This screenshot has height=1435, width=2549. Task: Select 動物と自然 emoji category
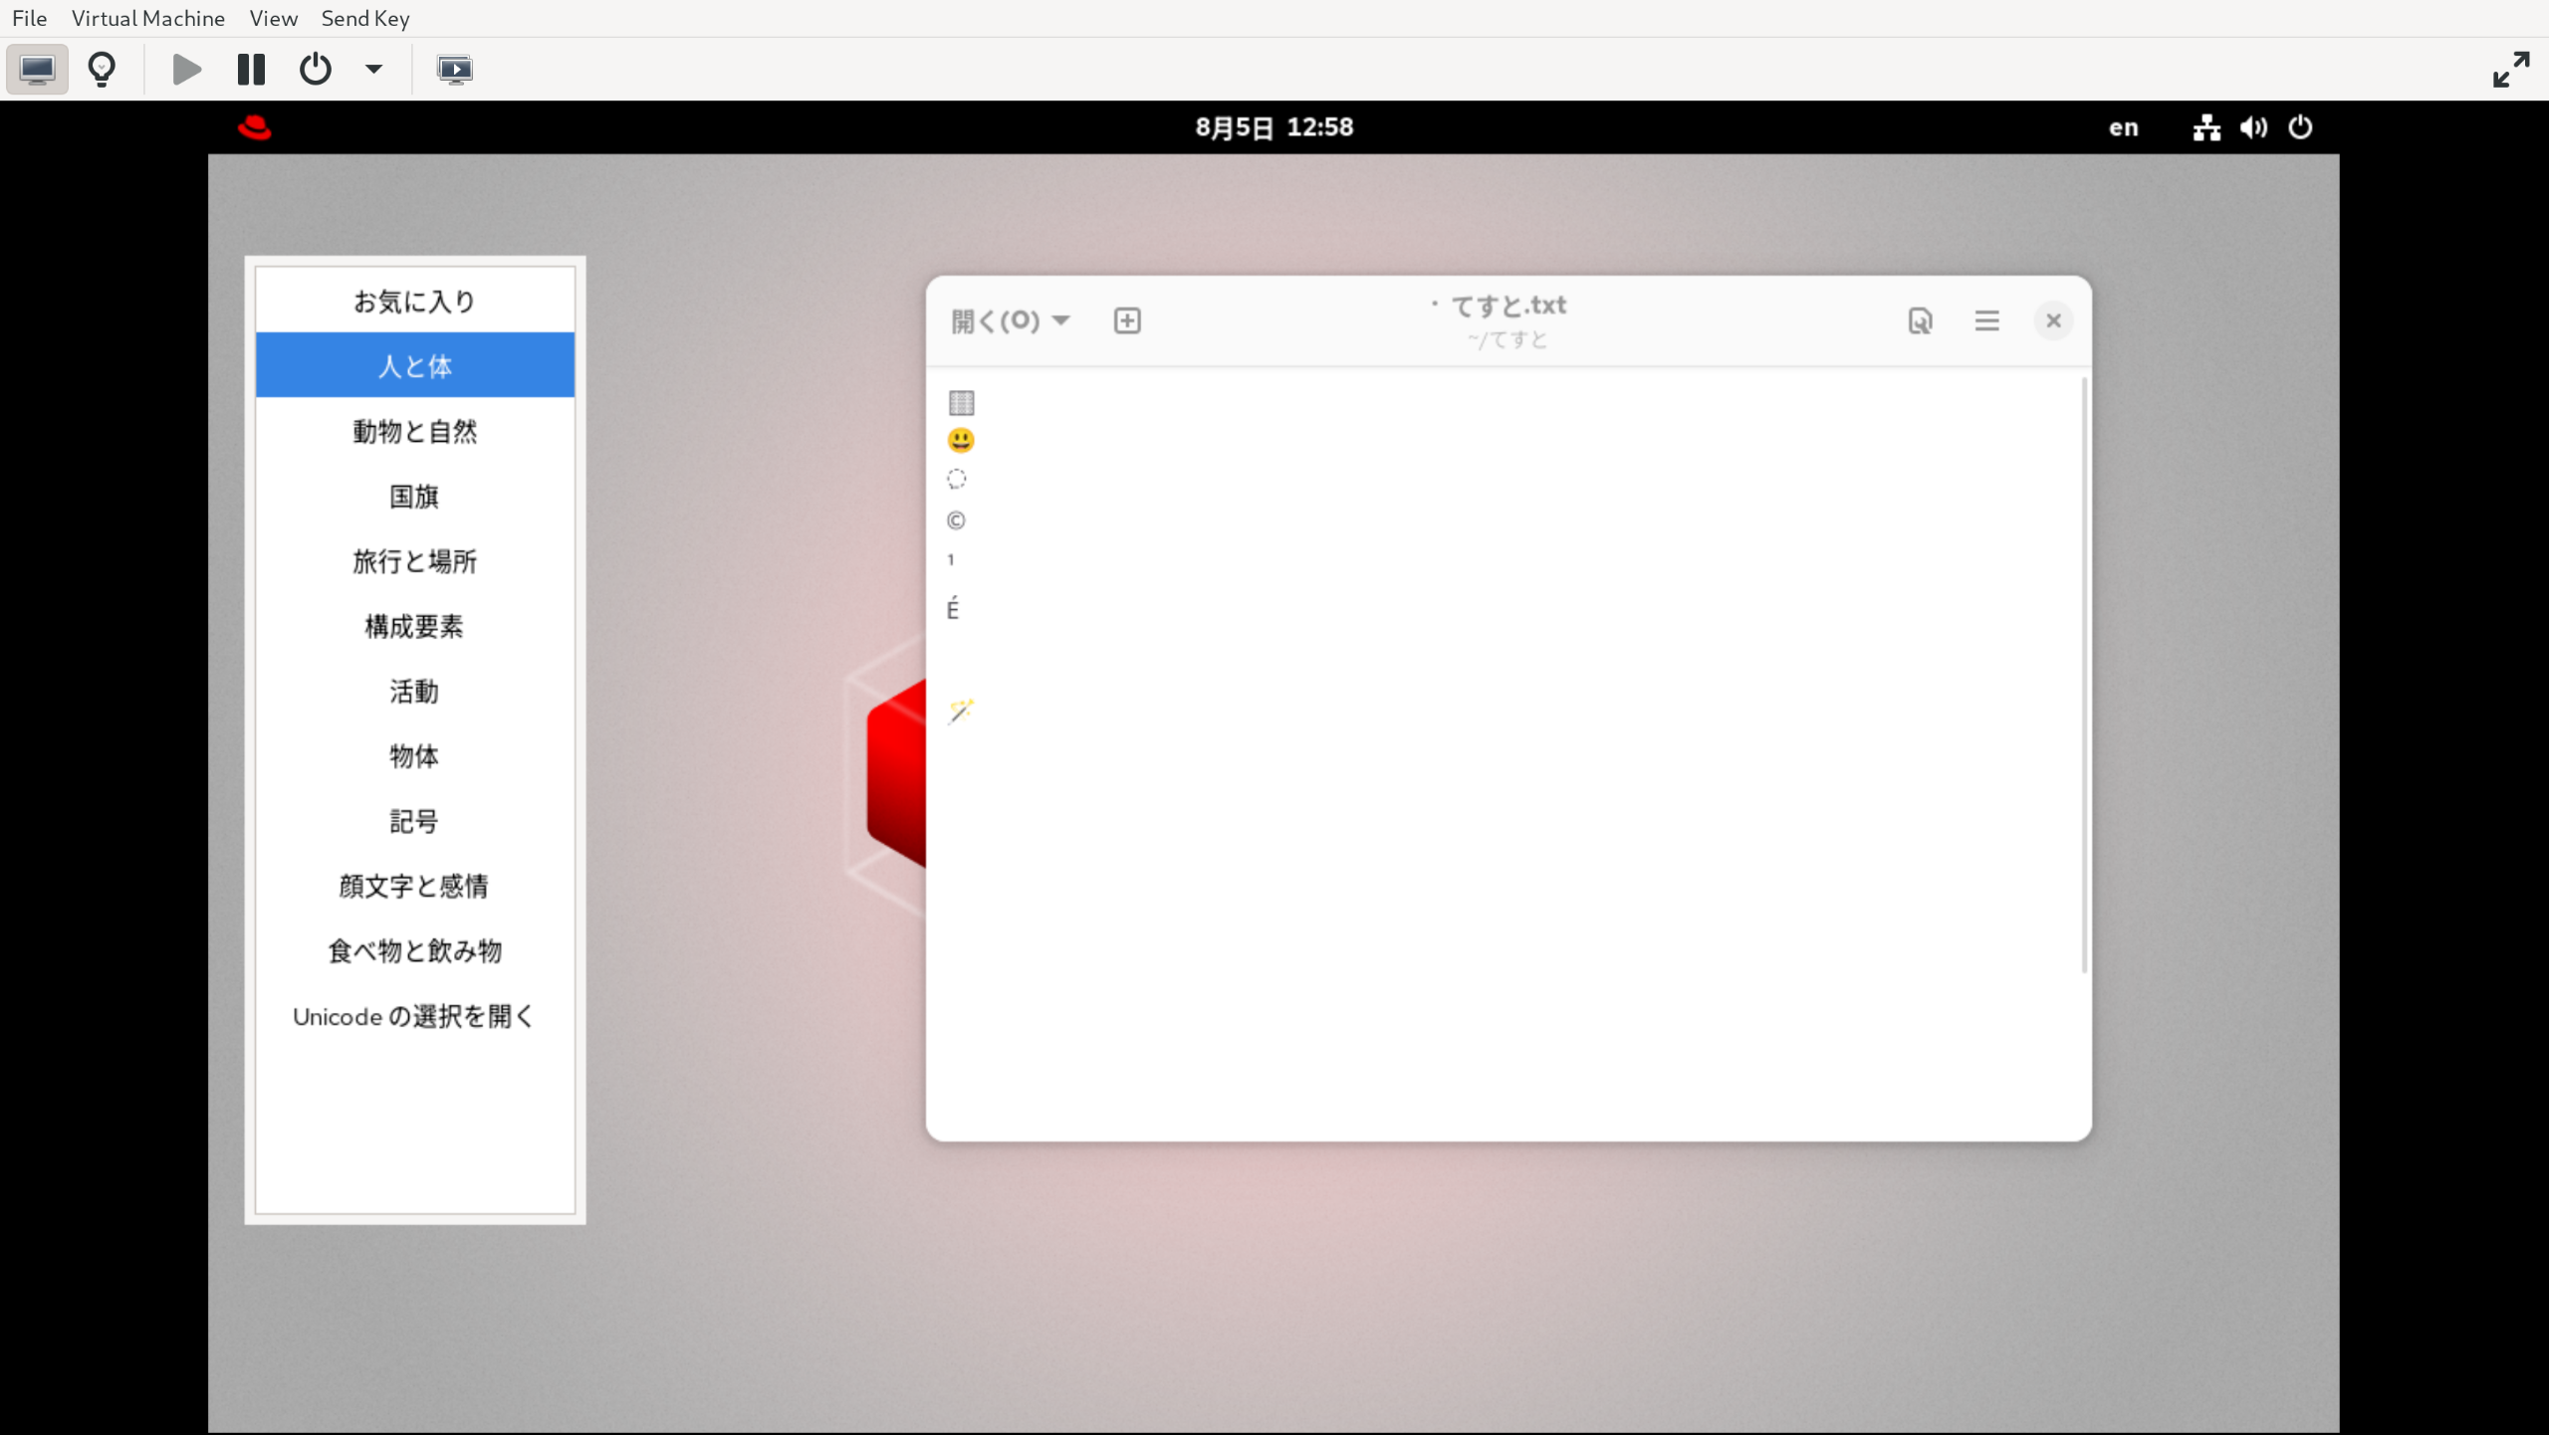click(414, 431)
